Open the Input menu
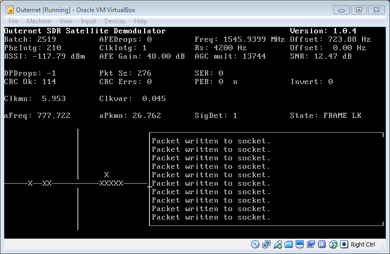Viewport: 390px width, 254px height. pos(88,21)
